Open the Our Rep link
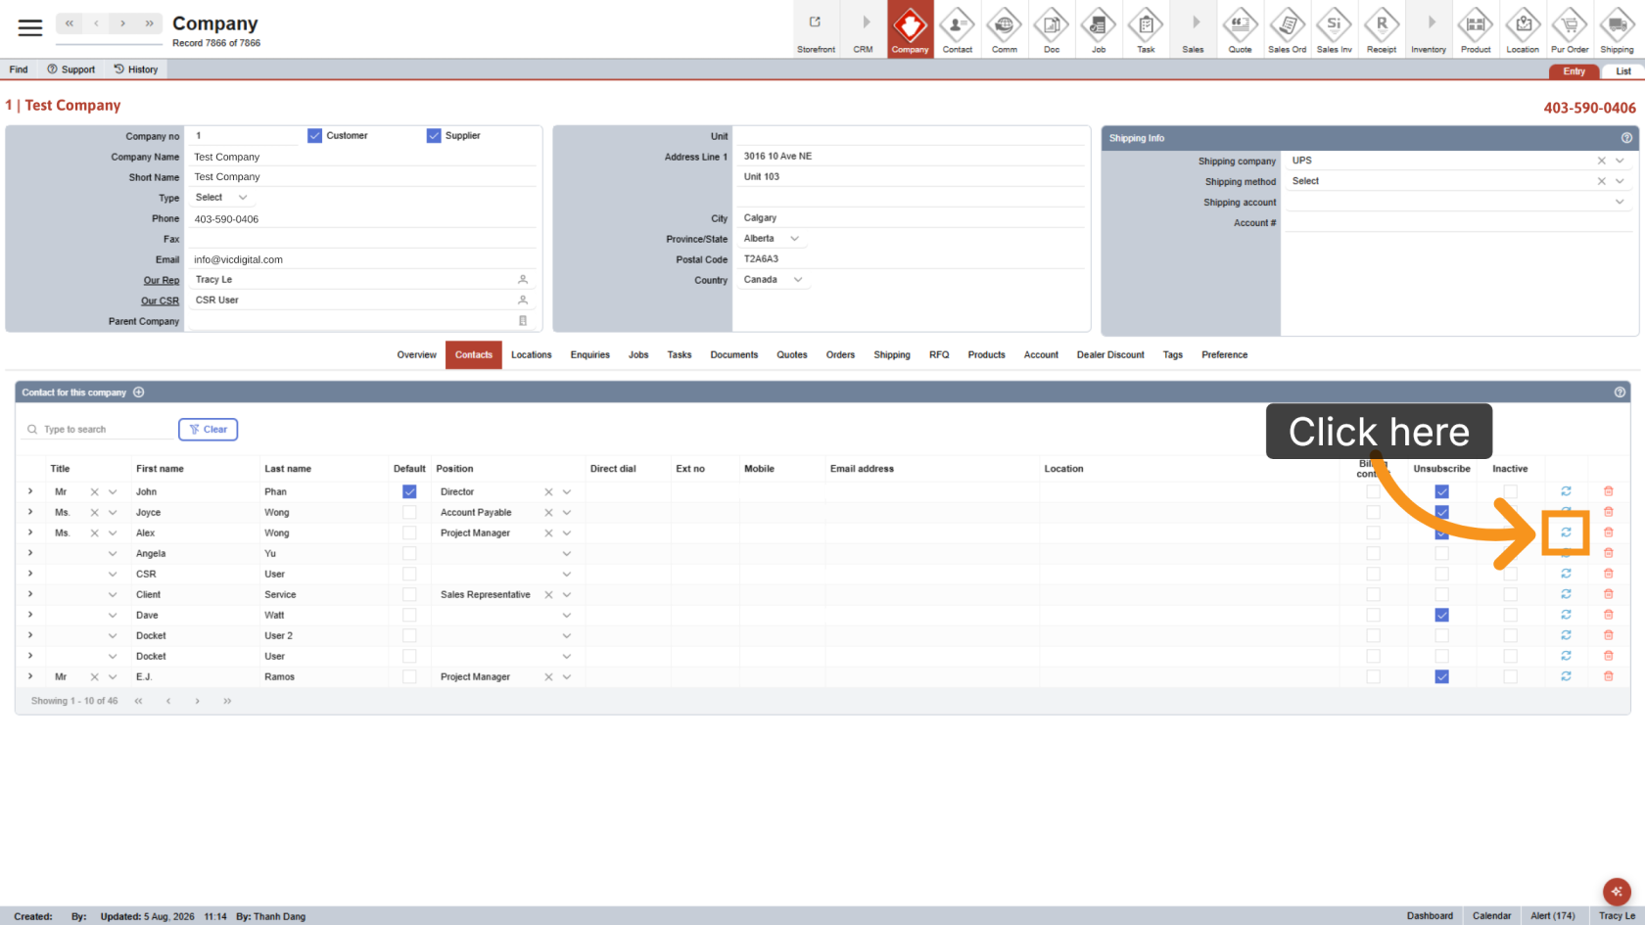Screen dimensions: 1645x925 (162, 280)
